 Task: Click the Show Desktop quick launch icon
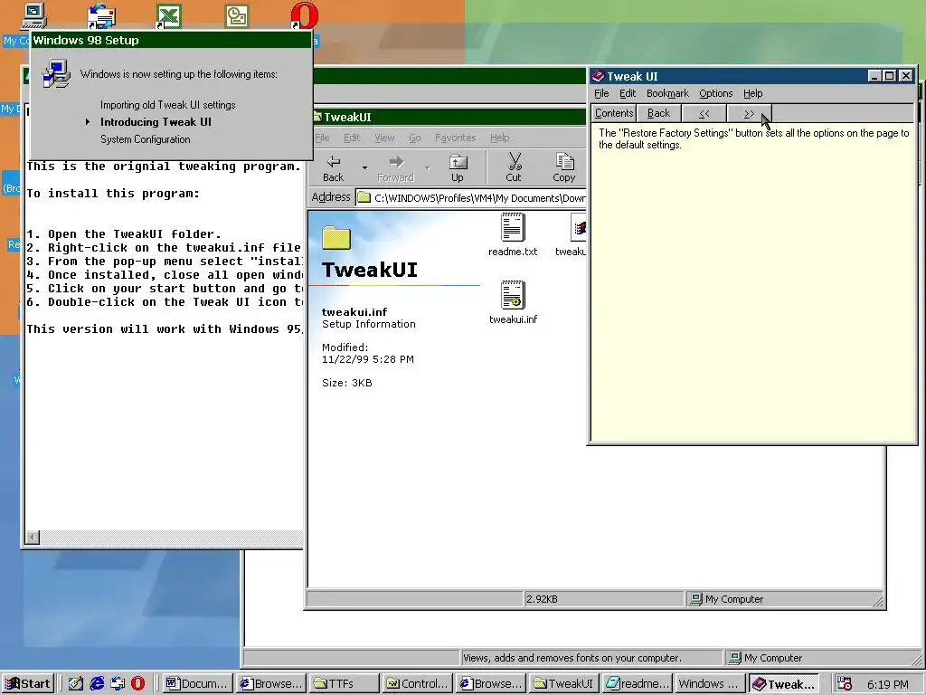point(76,683)
